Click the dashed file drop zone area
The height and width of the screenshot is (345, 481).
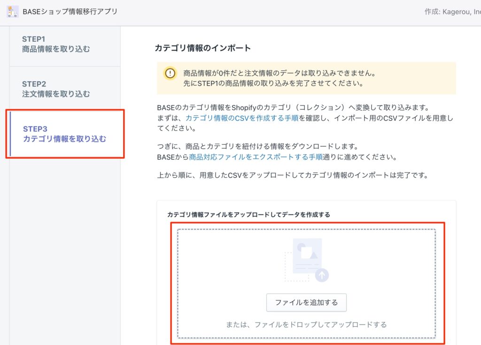306,284
